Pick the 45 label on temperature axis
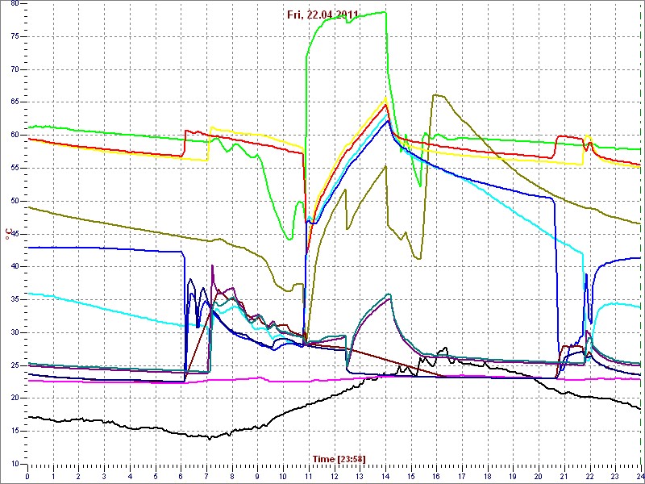Image resolution: width=645 pixels, height=484 pixels. click(x=14, y=234)
